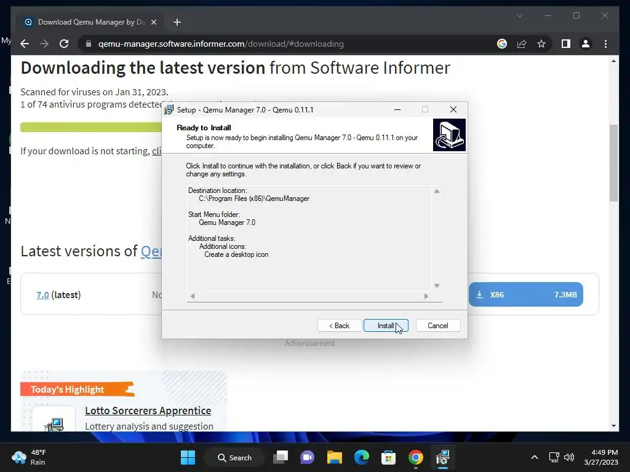Image resolution: width=630 pixels, height=472 pixels.
Task: Close the Download Qemu Manager tab
Action: click(x=153, y=22)
